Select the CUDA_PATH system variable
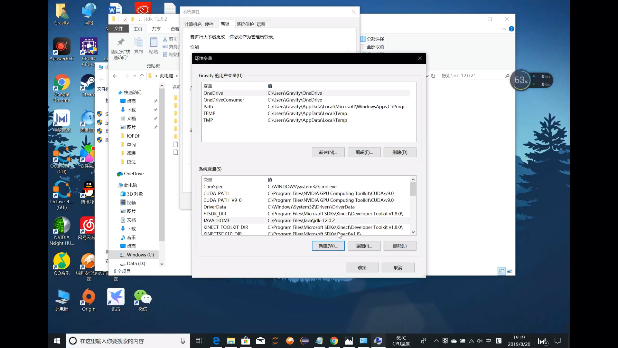 tap(217, 193)
